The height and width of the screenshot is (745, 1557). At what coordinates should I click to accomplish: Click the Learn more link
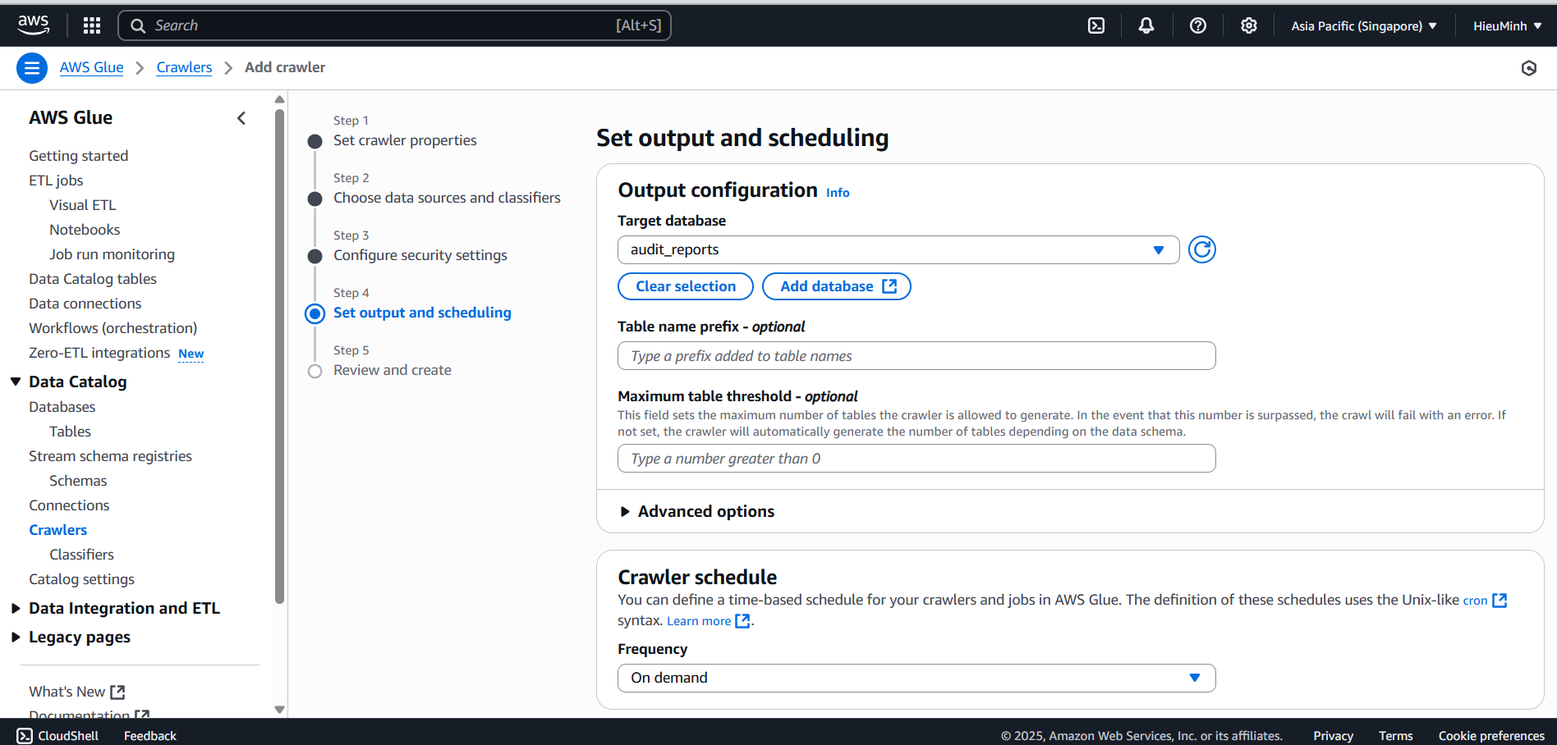(x=699, y=621)
